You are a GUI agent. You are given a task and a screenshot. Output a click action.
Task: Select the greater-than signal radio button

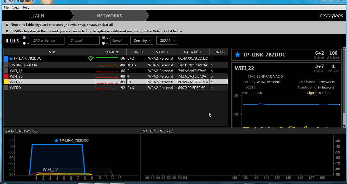tap(103, 38)
